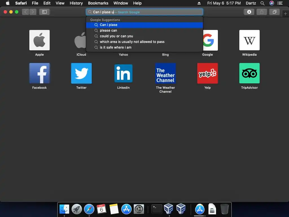Image resolution: width=289 pixels, height=217 pixels.
Task: Open the Window menu
Action: point(121,3)
